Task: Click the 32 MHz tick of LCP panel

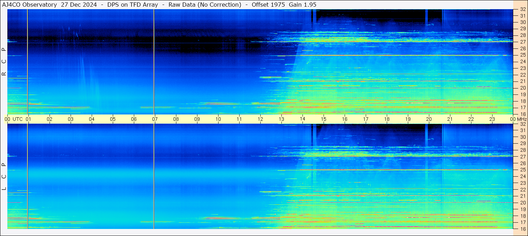Action: [522, 124]
